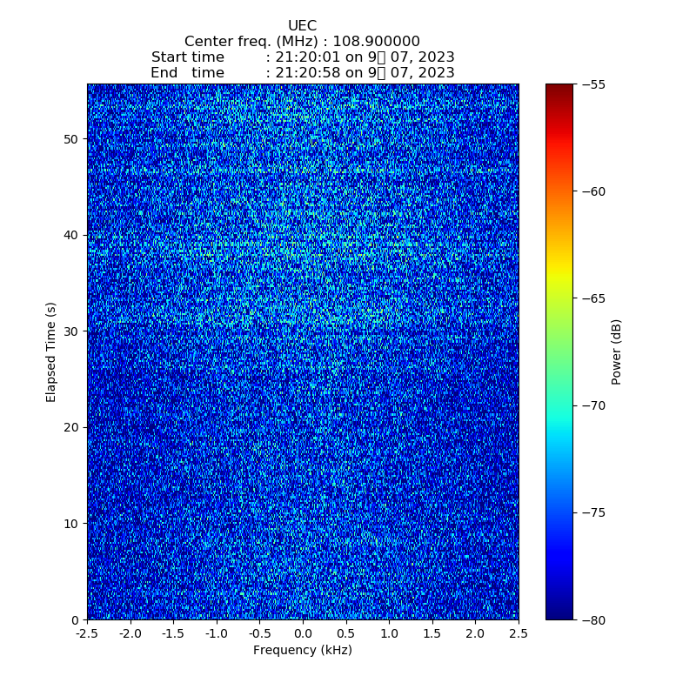Click the -70 colorbar tick label

(593, 405)
